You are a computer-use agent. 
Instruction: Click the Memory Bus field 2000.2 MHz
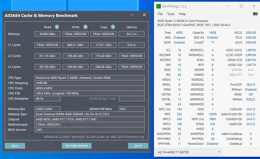[x=48, y=109]
